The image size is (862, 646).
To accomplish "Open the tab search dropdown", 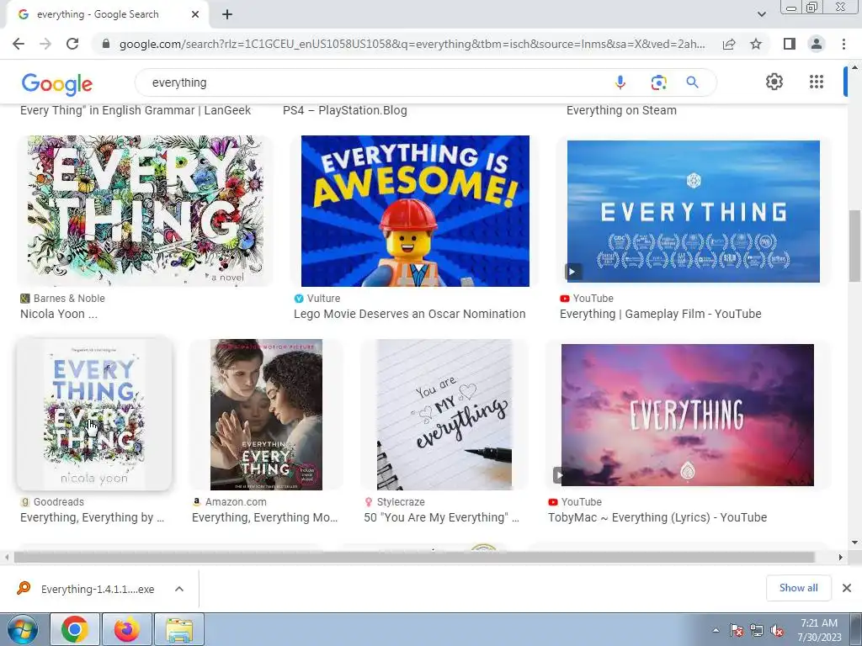I will point(761,14).
